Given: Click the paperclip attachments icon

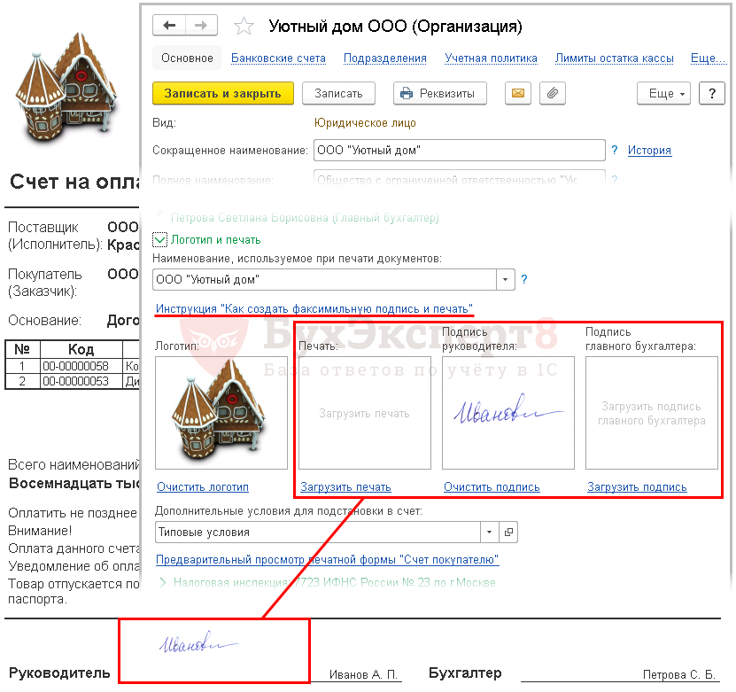Looking at the screenshot, I should [553, 93].
